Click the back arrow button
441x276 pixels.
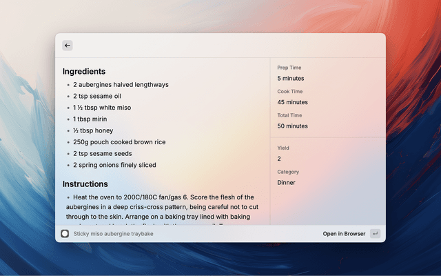coord(68,46)
